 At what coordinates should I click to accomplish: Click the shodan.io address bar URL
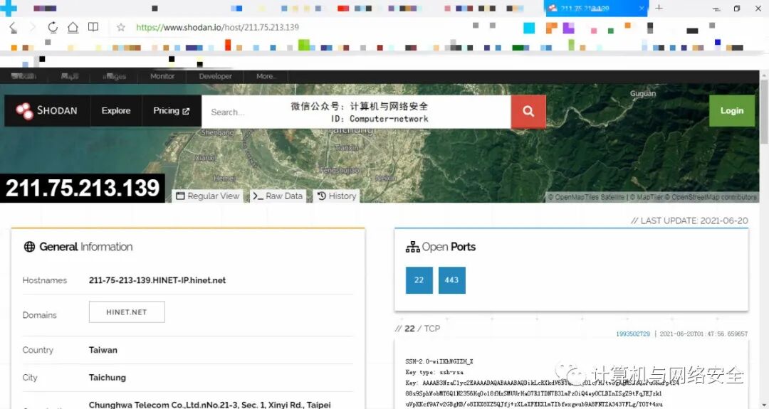click(217, 28)
